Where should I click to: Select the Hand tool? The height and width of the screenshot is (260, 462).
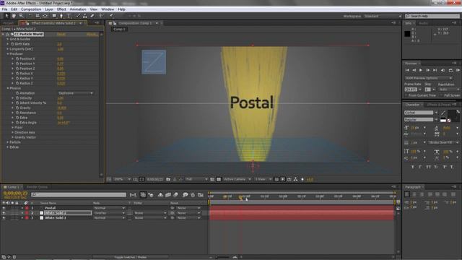click(14, 16)
